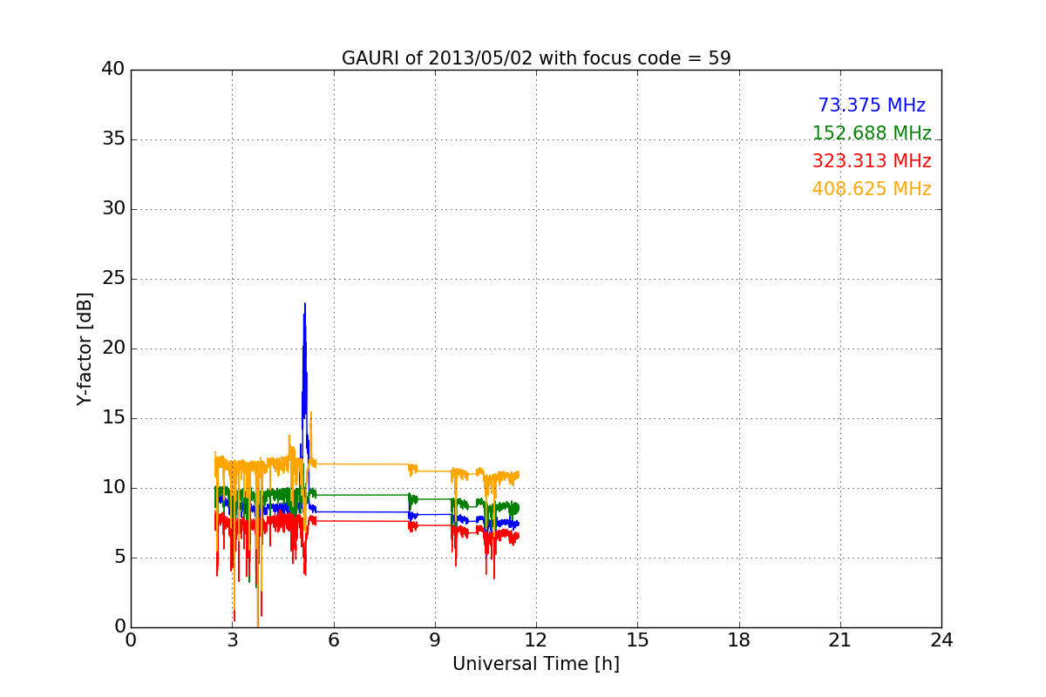Click x-axis tick label 12
This screenshot has width=1046, height=697.
pyautogui.click(x=536, y=639)
